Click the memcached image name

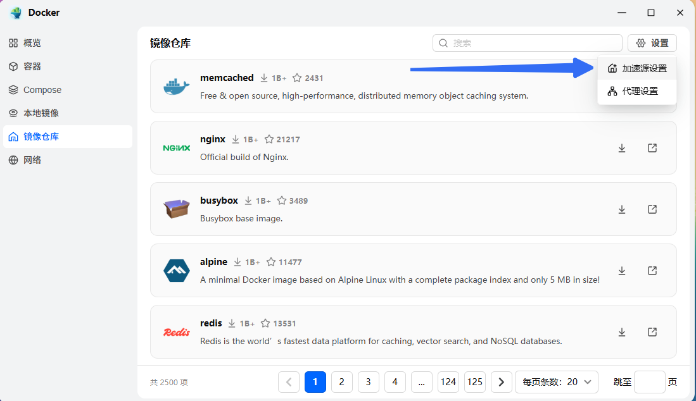(227, 78)
